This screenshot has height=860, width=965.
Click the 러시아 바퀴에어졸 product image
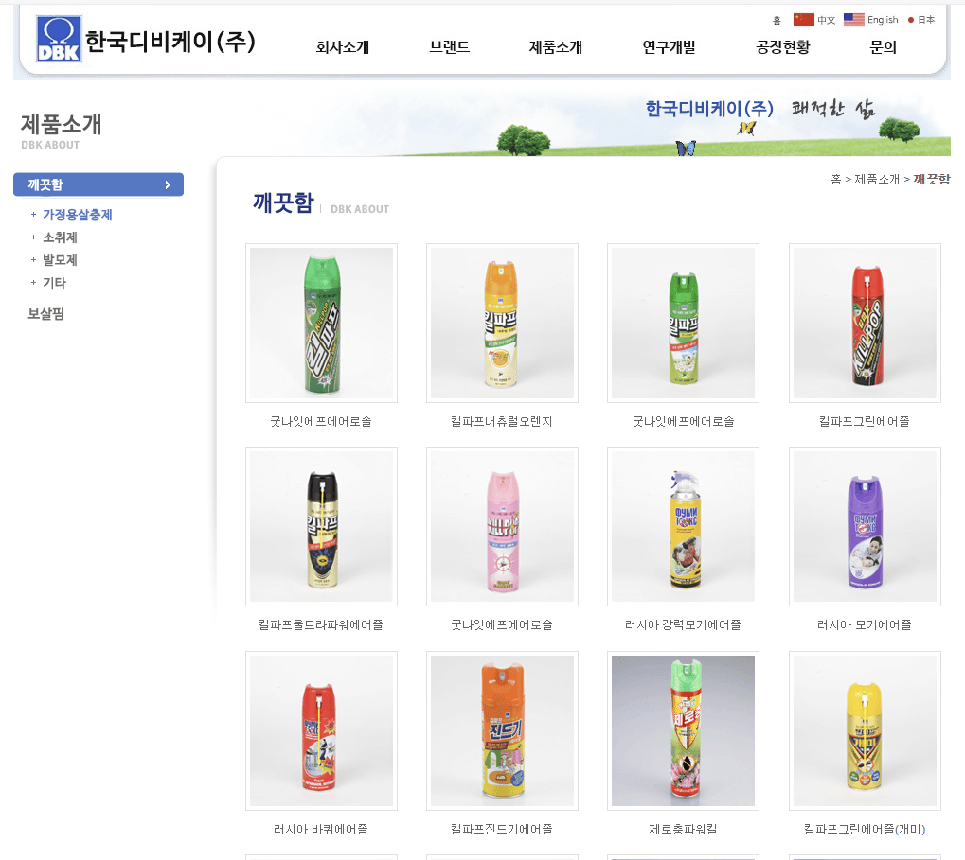click(x=321, y=729)
